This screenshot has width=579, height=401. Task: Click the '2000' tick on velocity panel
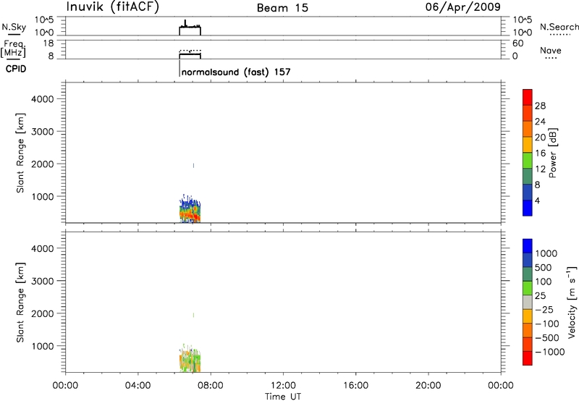pyautogui.click(x=43, y=313)
